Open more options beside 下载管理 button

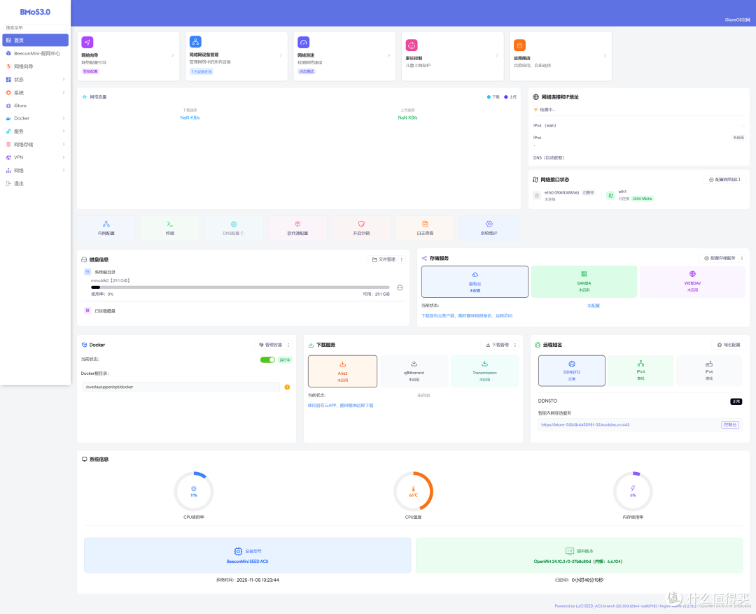[515, 345]
